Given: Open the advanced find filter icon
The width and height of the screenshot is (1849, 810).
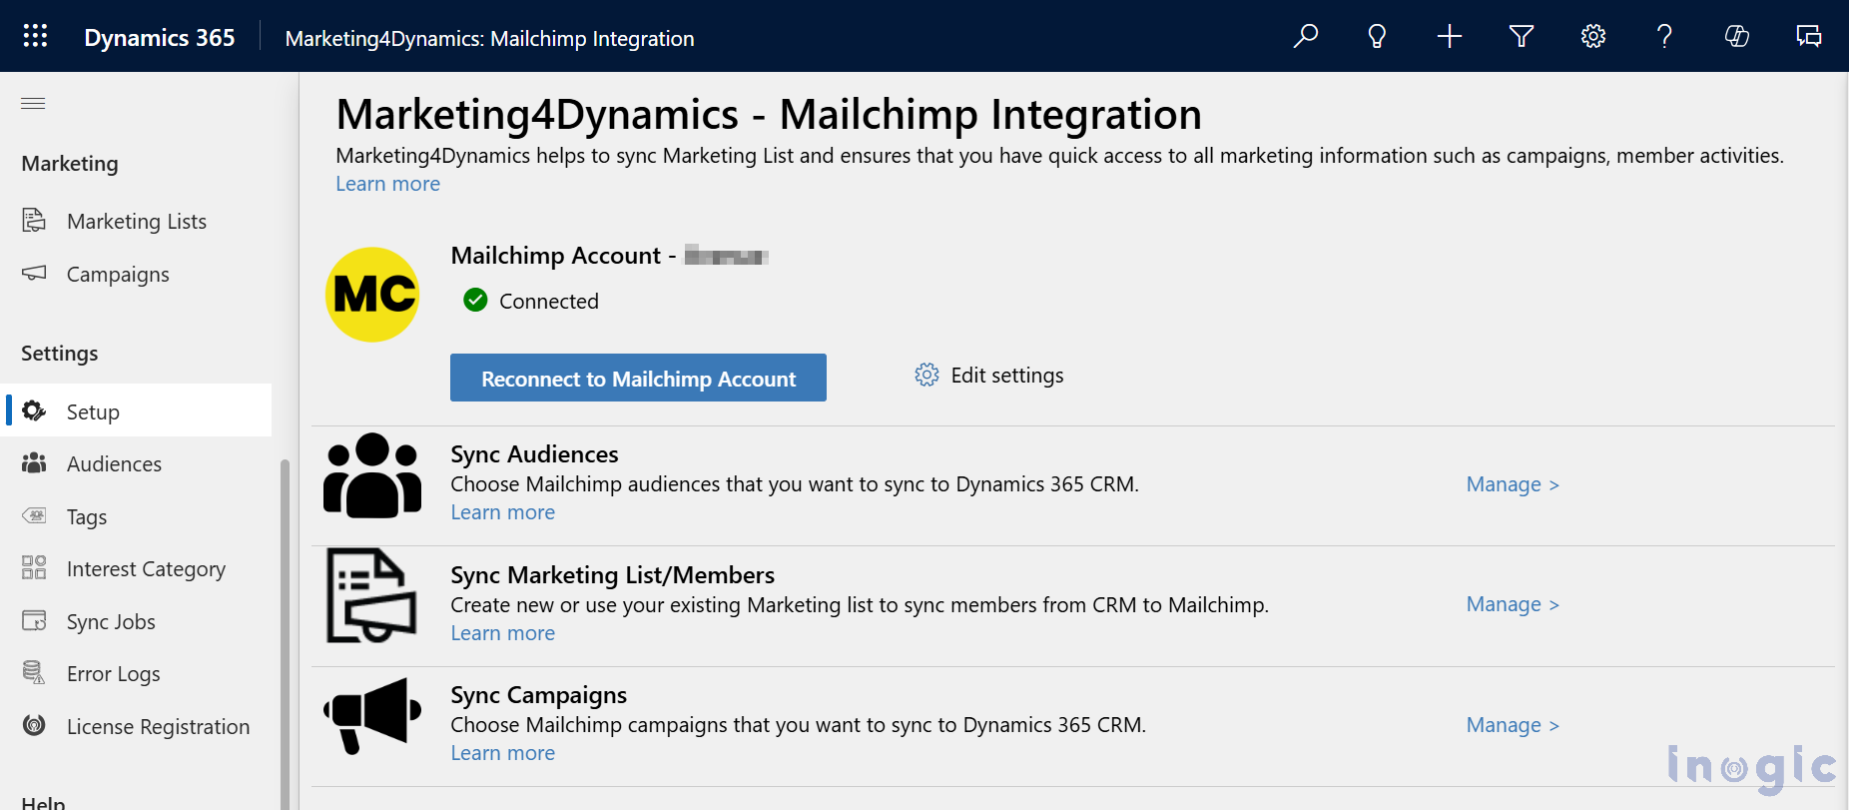Looking at the screenshot, I should [x=1521, y=37].
